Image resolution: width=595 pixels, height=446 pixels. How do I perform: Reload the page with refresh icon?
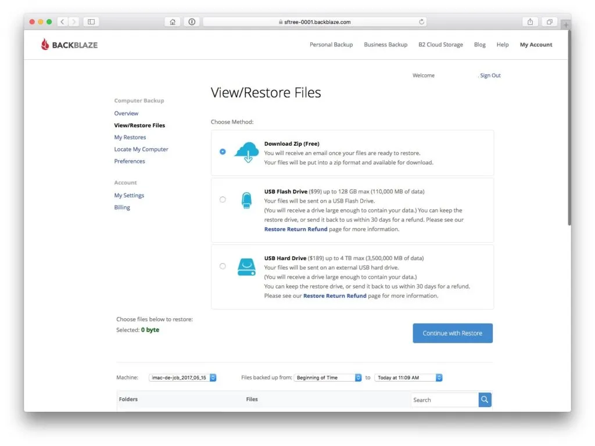[421, 21]
